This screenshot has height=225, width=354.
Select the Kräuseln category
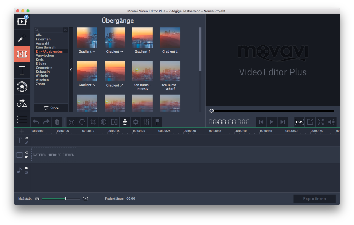(x=43, y=72)
